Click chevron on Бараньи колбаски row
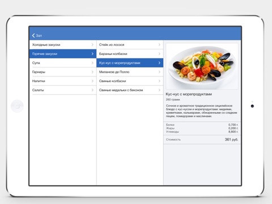The height and width of the screenshot is (204, 272). 159,54
